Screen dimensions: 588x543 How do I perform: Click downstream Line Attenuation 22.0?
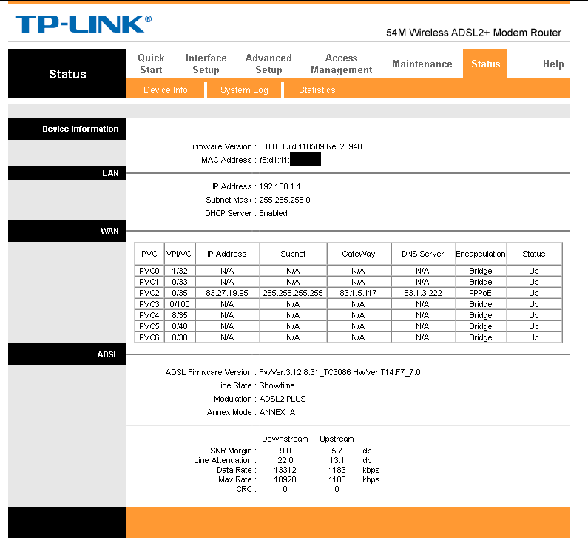[x=285, y=460]
